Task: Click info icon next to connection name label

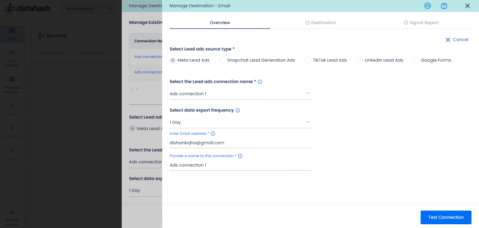Action: coord(240,156)
